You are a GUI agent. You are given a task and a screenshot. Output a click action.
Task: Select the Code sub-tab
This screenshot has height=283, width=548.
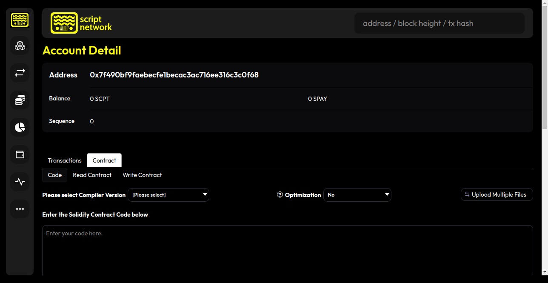pyautogui.click(x=55, y=175)
